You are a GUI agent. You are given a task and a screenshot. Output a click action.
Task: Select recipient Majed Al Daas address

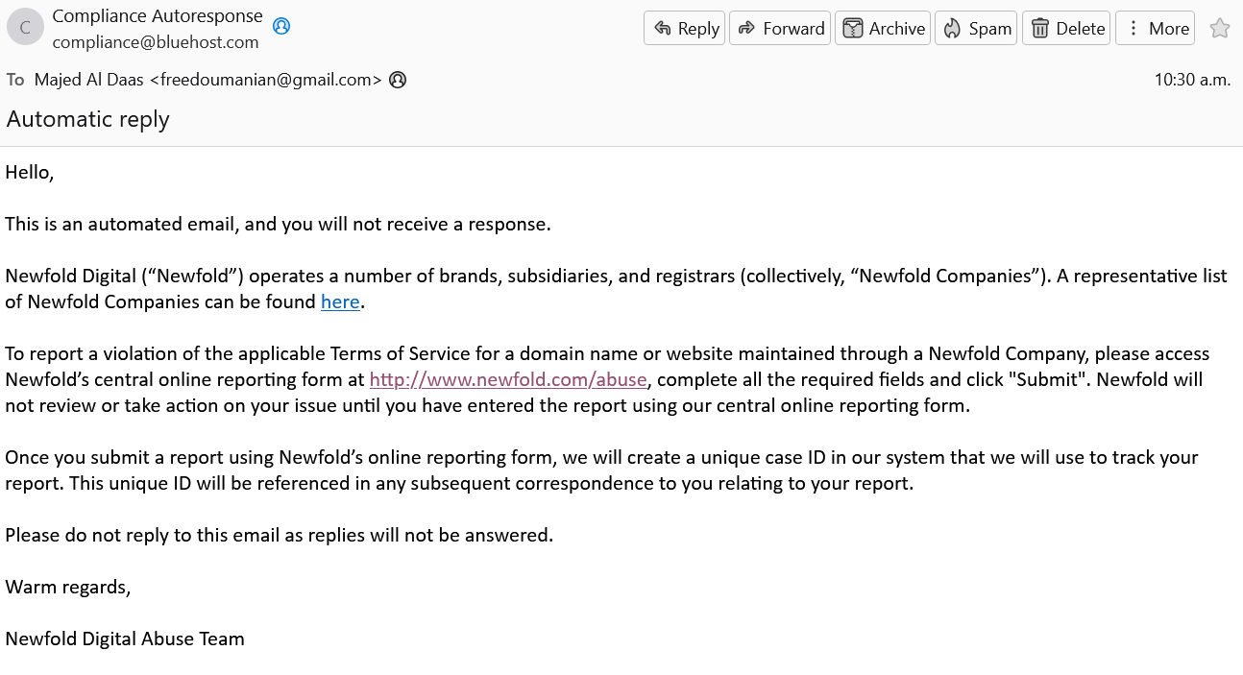[207, 80]
